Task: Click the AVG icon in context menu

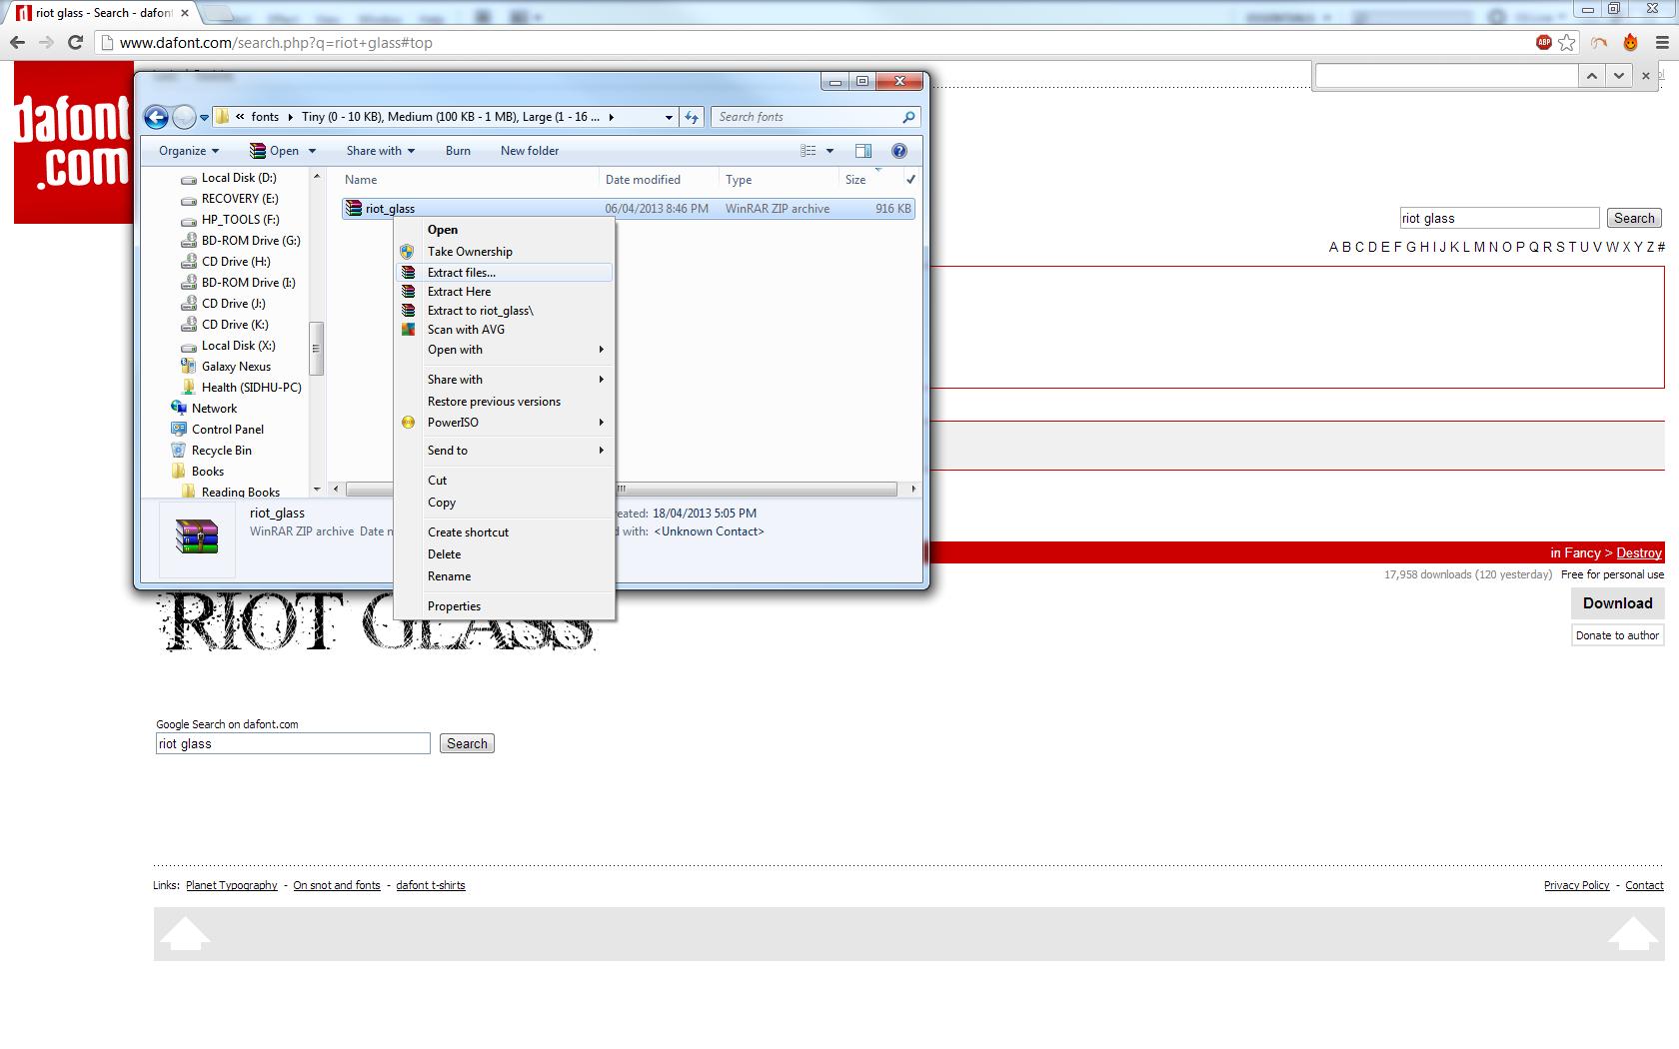Action: [408, 330]
